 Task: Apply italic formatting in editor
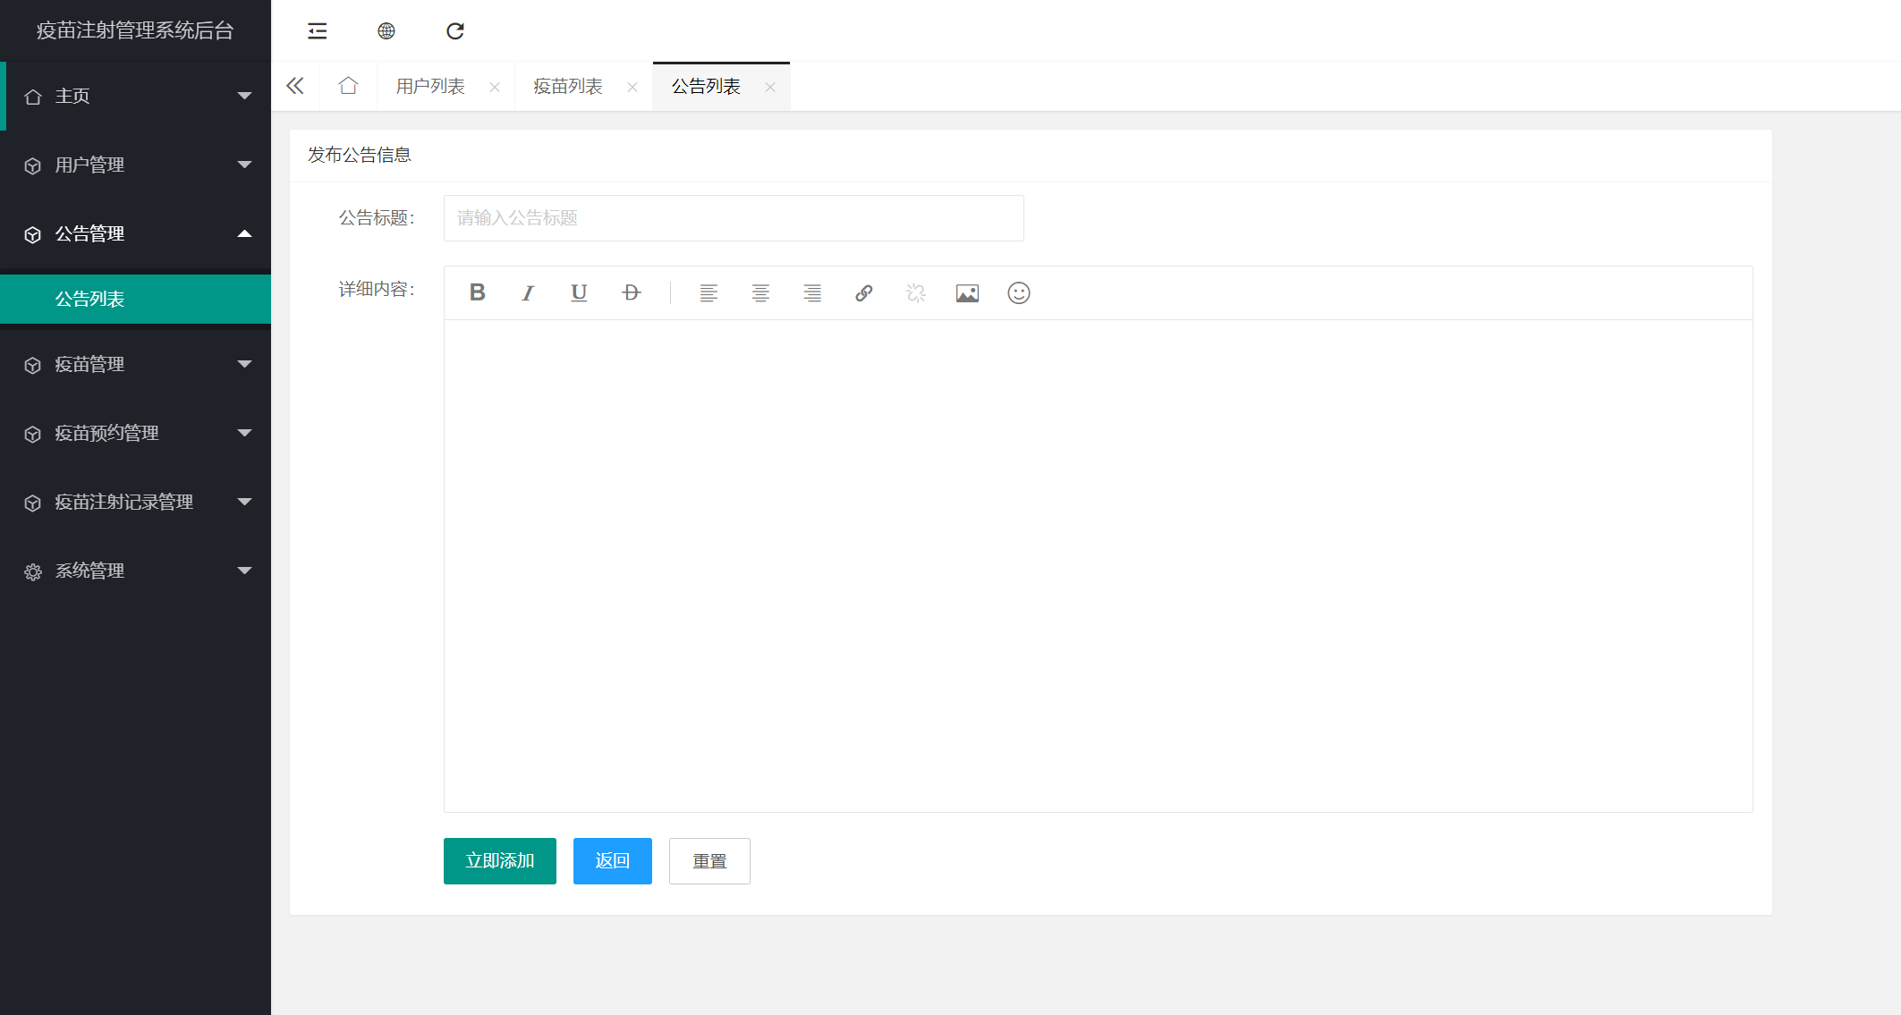528,292
